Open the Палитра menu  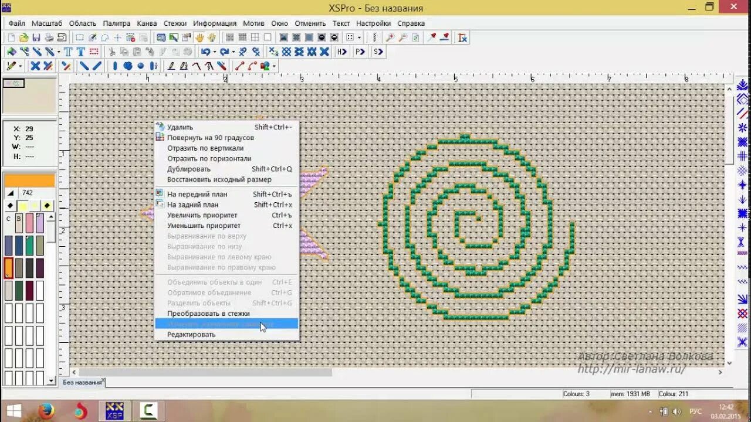click(x=117, y=23)
